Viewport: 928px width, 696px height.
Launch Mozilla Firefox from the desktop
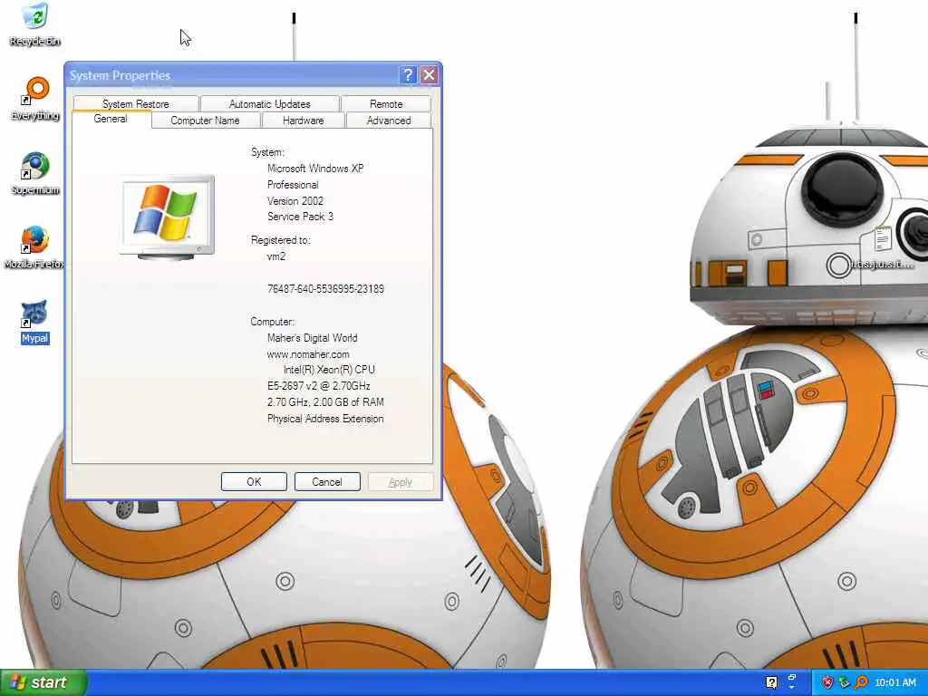coord(34,247)
